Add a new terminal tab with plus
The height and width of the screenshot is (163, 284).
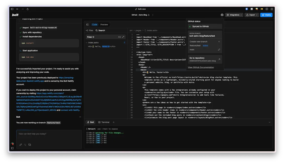(113, 122)
